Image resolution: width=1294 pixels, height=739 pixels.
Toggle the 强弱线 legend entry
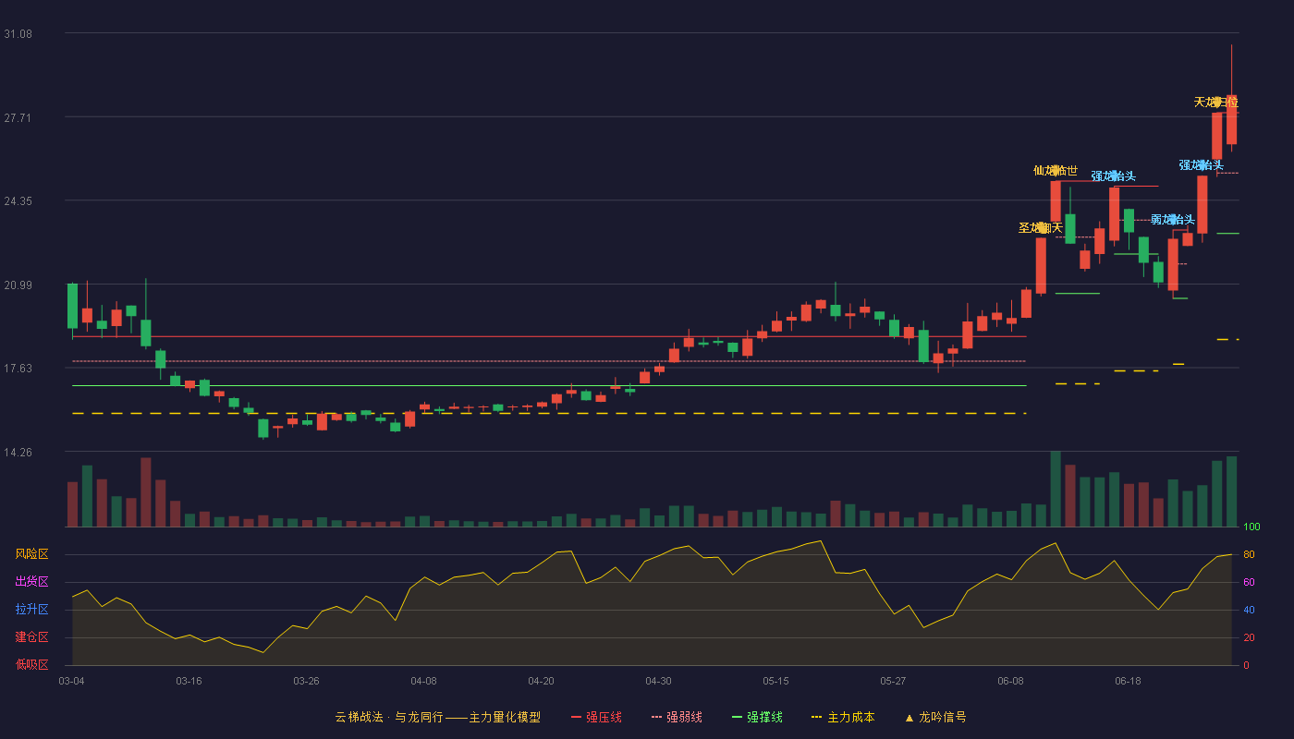coord(677,717)
